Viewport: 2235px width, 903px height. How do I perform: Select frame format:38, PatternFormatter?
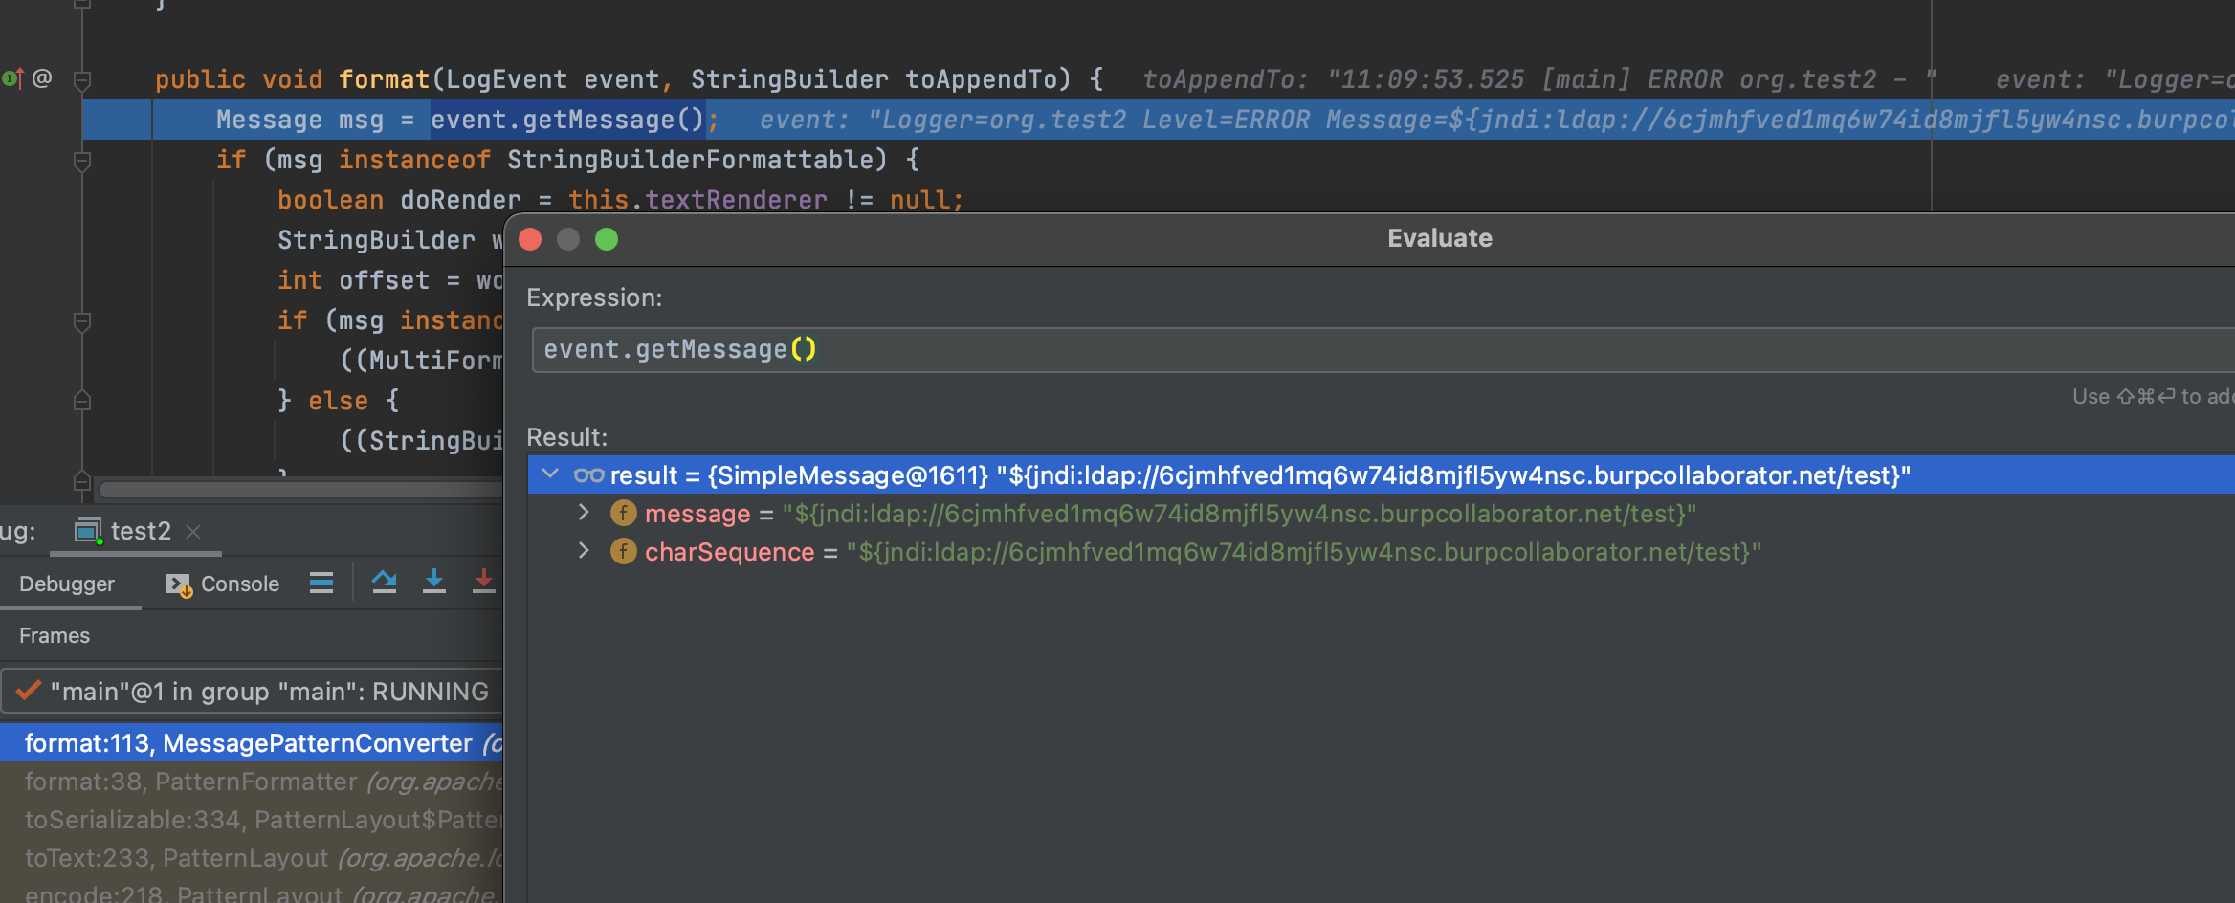(252, 782)
